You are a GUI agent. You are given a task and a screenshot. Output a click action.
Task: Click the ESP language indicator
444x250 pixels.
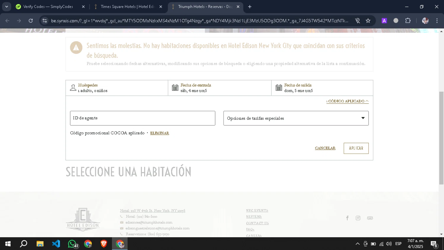(x=398, y=244)
